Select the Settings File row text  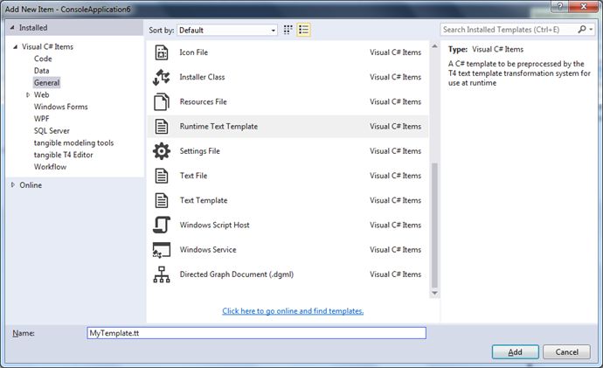point(200,151)
